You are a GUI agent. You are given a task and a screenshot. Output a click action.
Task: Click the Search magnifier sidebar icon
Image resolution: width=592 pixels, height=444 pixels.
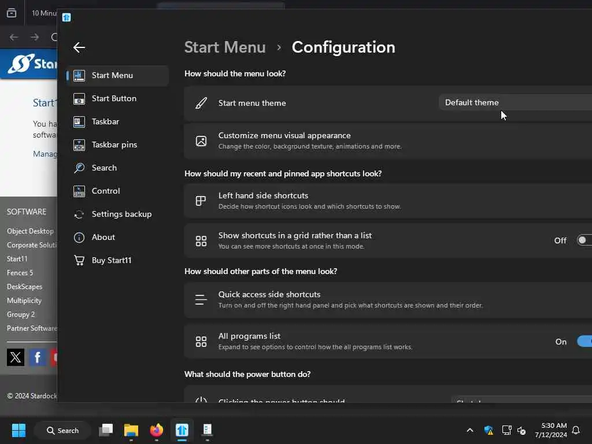79,168
